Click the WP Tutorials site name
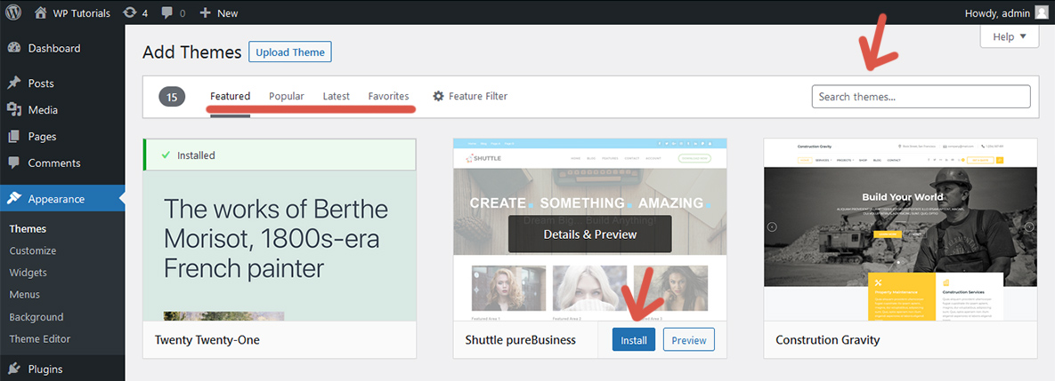The width and height of the screenshot is (1055, 381). click(81, 12)
